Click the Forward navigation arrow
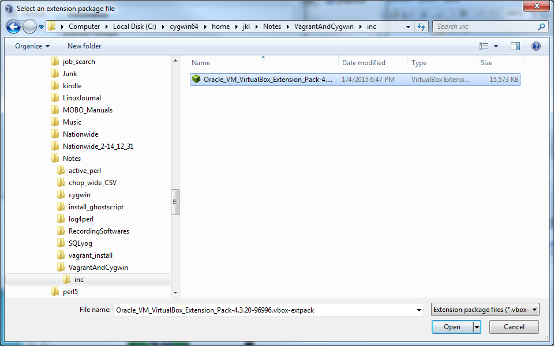Viewport: 554px width, 346px height. tap(29, 27)
